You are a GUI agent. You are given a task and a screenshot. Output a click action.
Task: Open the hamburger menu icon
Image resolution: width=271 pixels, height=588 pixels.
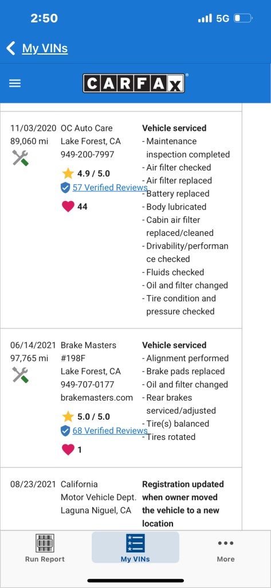click(15, 83)
